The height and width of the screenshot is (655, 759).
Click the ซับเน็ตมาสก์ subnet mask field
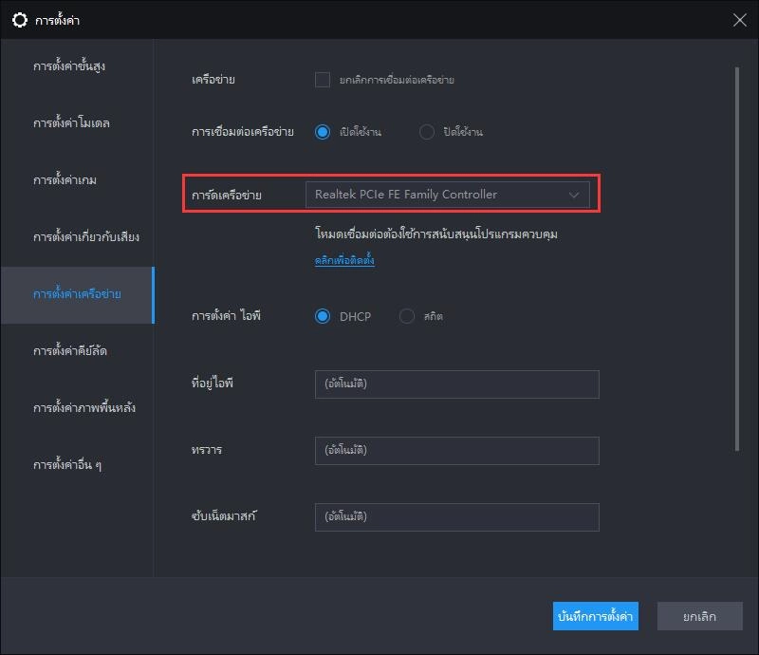[x=457, y=516]
